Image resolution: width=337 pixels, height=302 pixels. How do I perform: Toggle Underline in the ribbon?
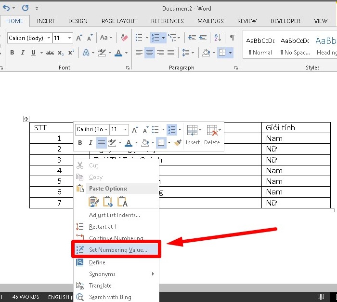[x=33, y=53]
